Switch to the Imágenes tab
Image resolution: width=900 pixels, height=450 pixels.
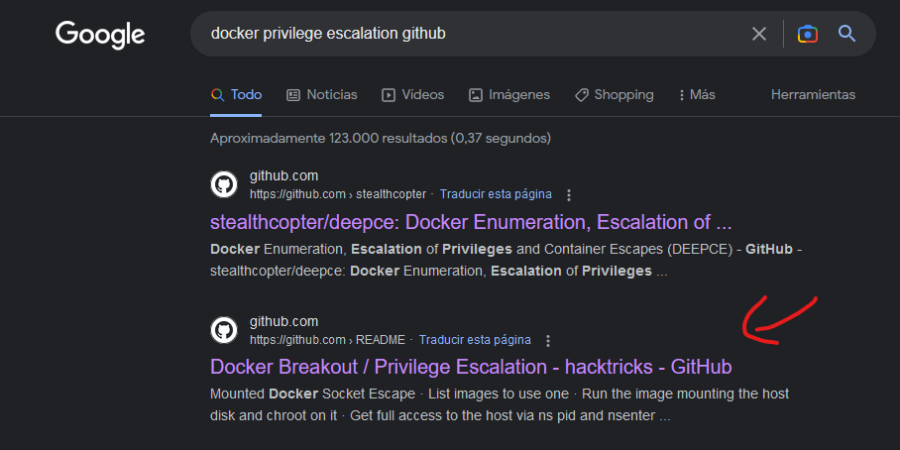pos(509,95)
